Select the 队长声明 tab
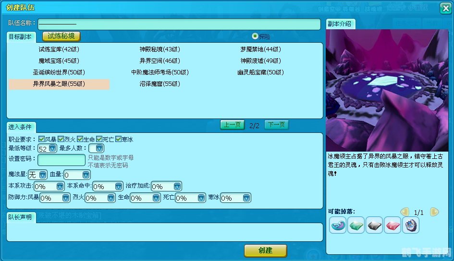This screenshot has width=454, height=261. coord(21,217)
